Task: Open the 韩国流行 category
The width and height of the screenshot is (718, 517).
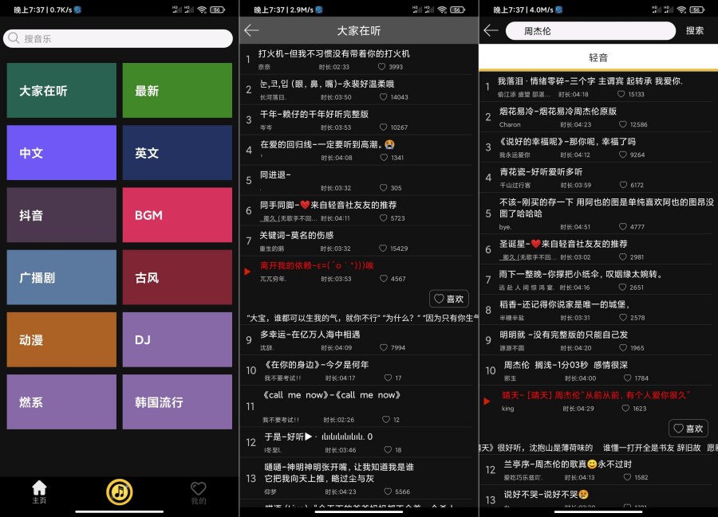Action: click(x=176, y=402)
